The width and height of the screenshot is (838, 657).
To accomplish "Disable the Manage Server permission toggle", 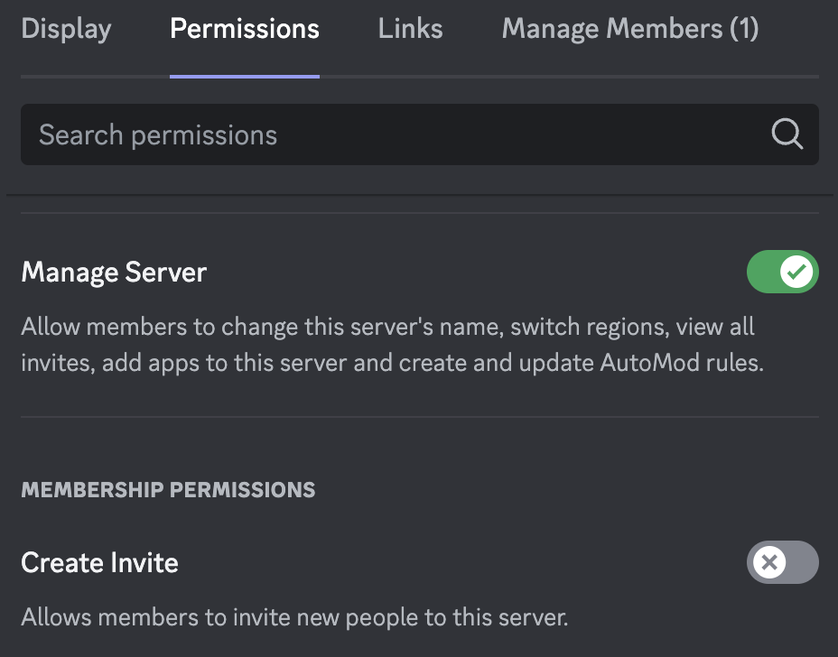I will 782,272.
